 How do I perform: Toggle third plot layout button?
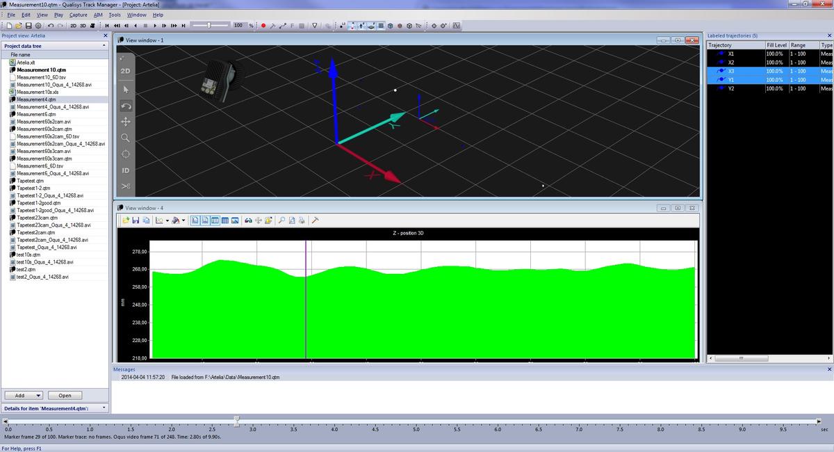pyautogui.click(x=215, y=220)
